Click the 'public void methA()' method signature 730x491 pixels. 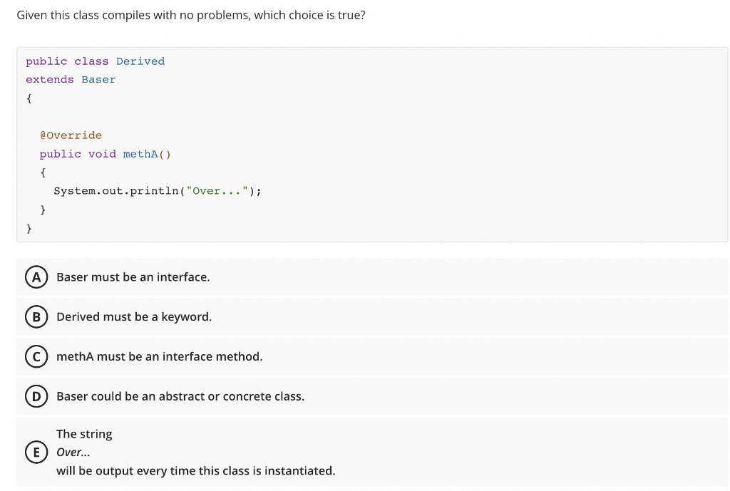106,153
